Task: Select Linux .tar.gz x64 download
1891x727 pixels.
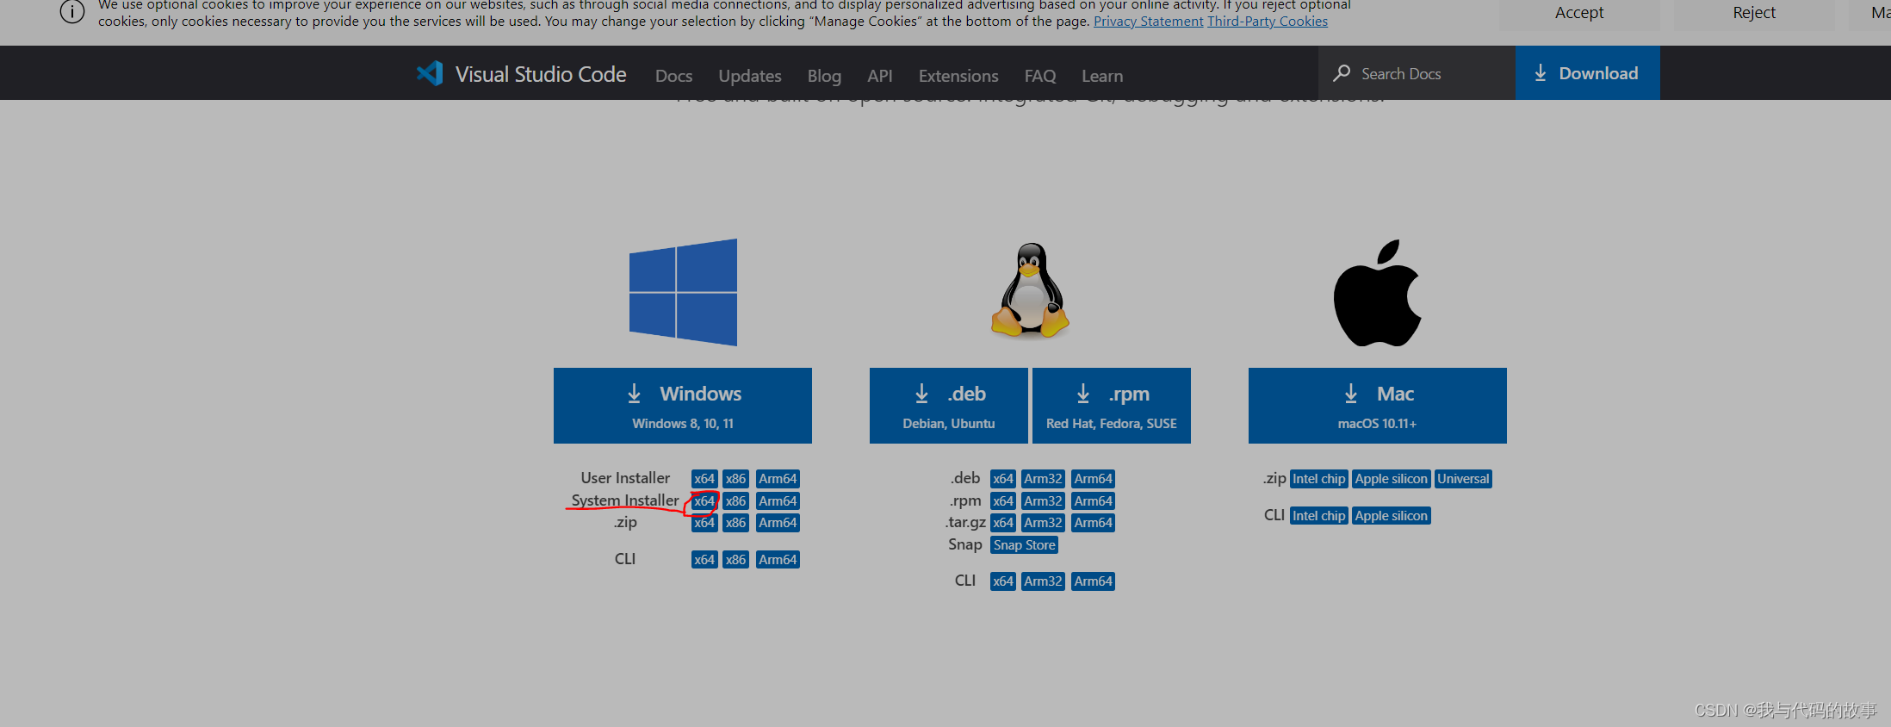Action: pyautogui.click(x=1003, y=523)
